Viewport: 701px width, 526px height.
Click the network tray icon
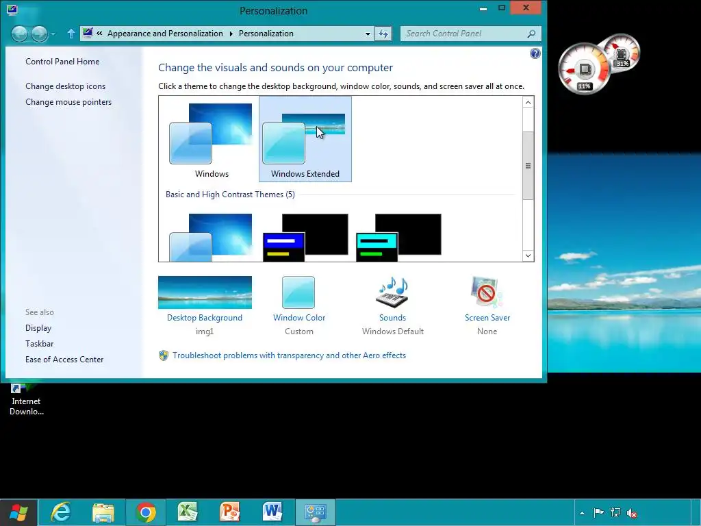point(615,512)
